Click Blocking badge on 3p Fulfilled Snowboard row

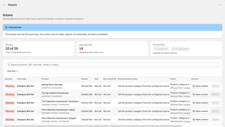coord(10,95)
